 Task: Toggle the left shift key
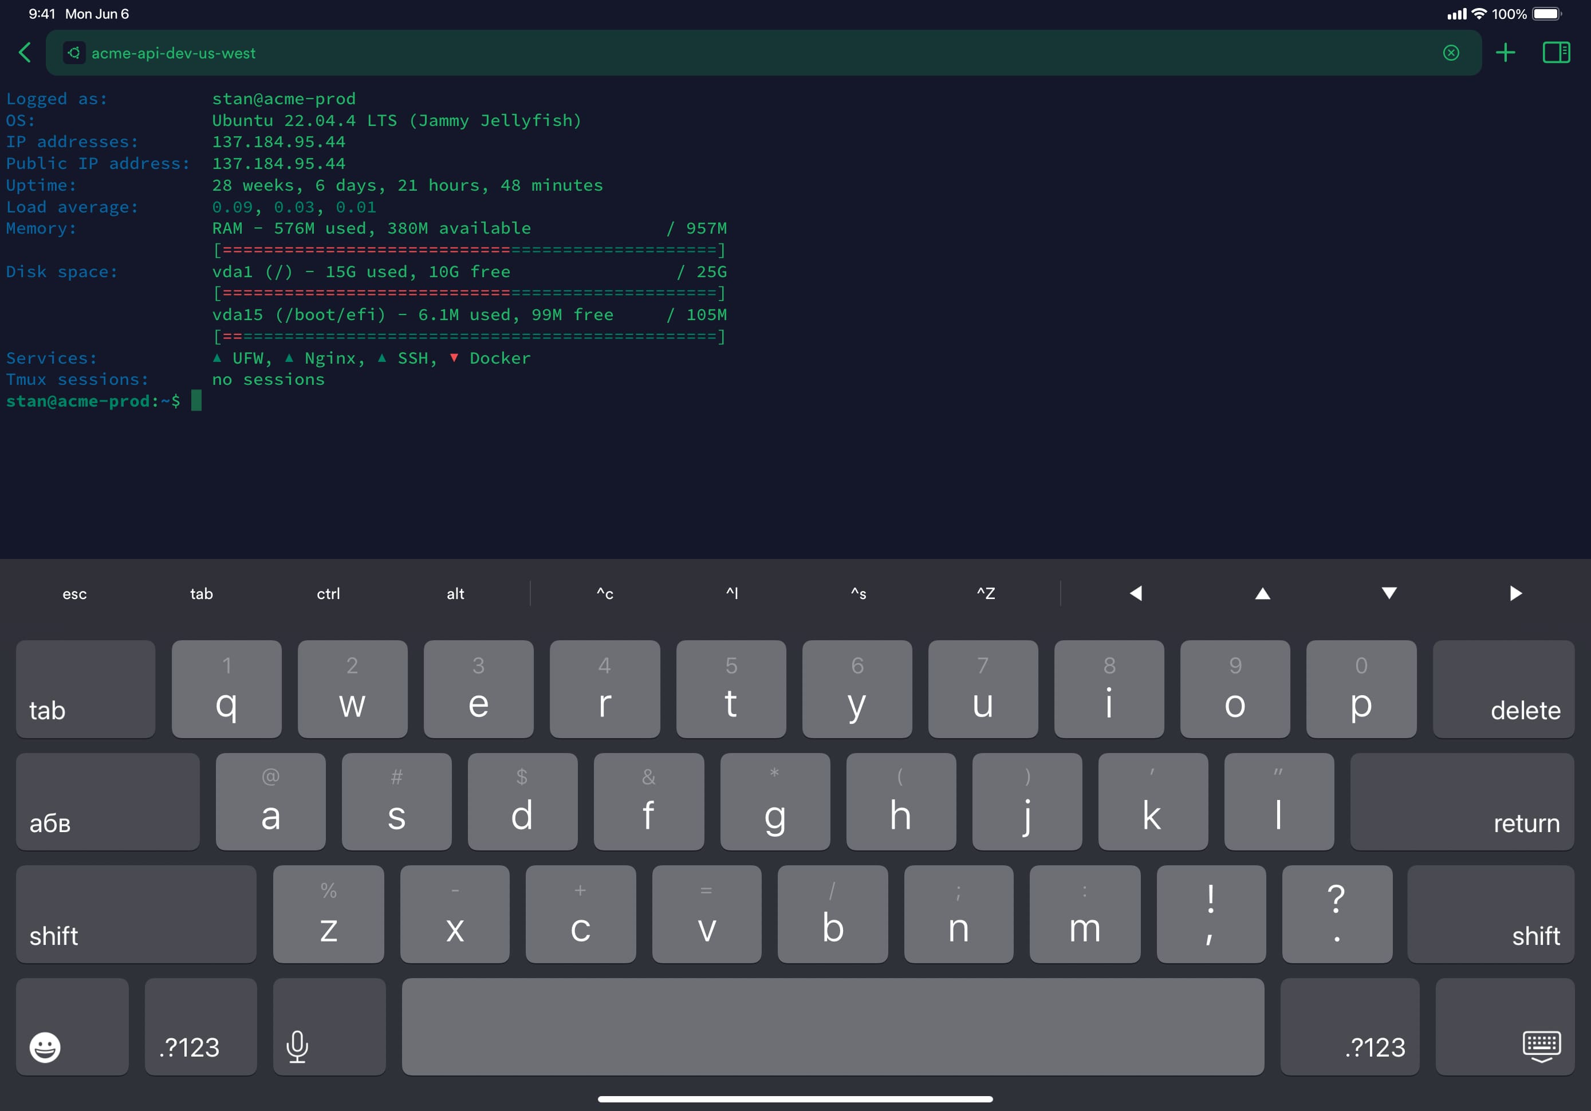pos(136,914)
